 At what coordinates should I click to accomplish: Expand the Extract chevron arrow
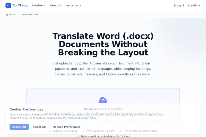(x=61, y=5)
